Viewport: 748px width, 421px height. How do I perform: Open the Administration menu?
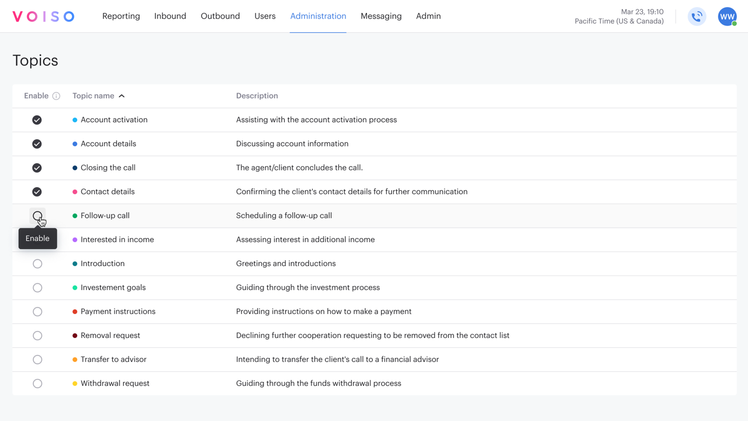318,16
